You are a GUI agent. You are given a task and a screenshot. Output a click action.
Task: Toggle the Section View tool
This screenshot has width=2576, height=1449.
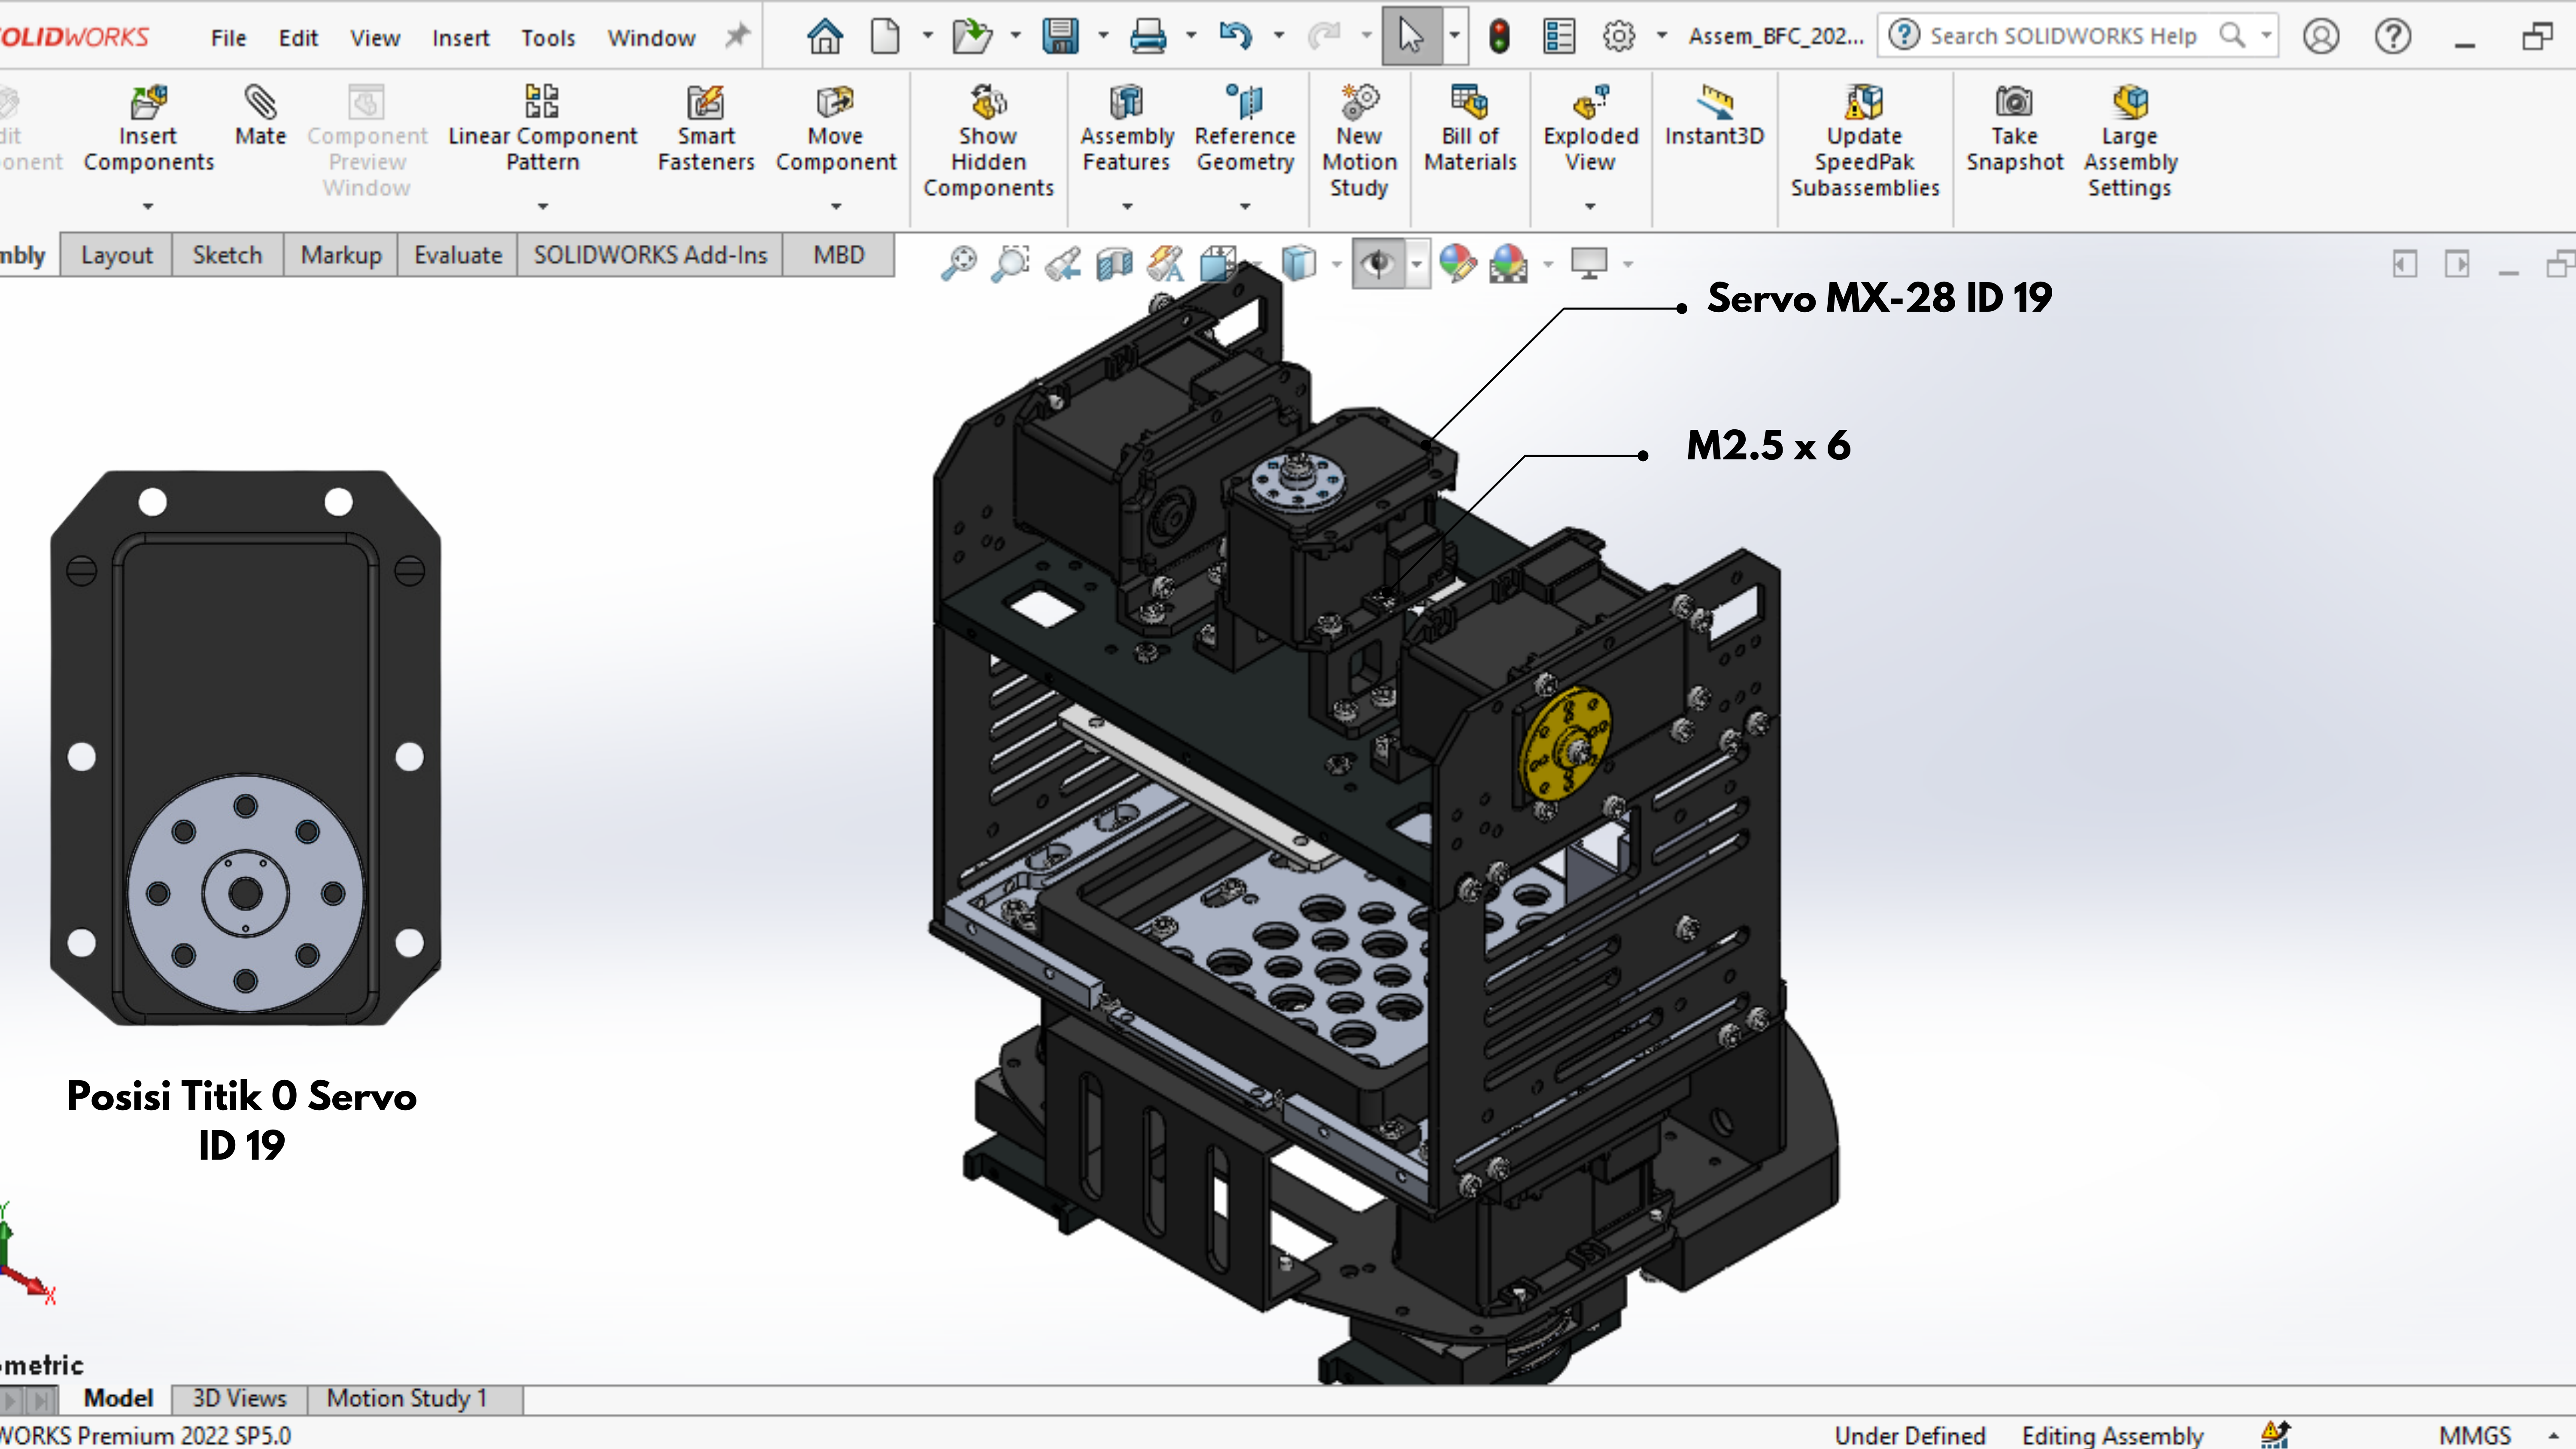click(x=1114, y=264)
